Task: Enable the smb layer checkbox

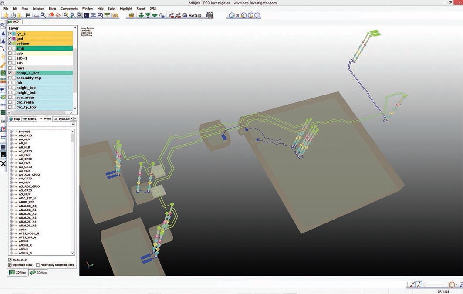Action: click(x=10, y=48)
